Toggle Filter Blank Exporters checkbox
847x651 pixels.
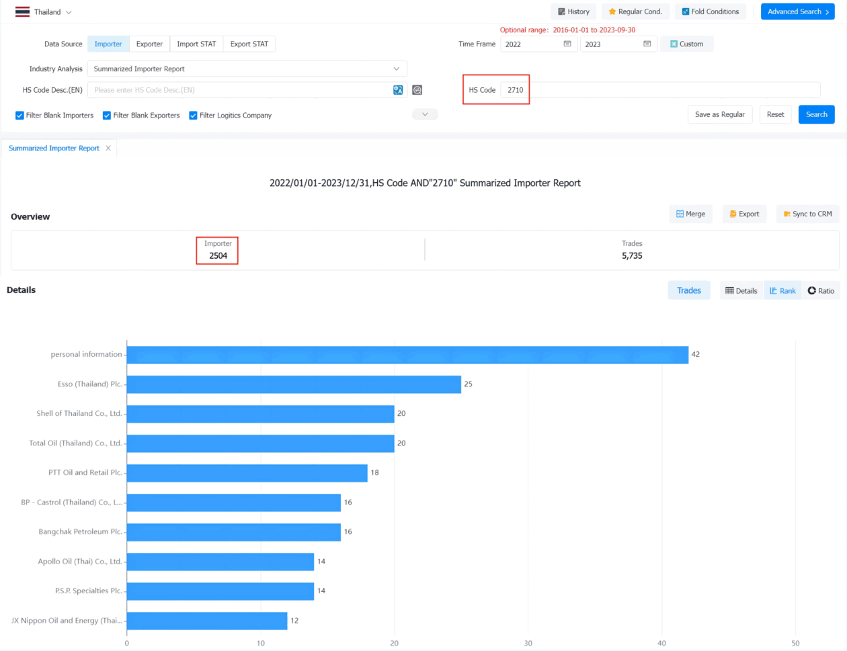[107, 116]
